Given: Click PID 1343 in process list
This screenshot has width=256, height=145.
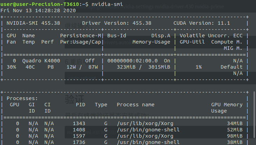Looking at the screenshot, I should click(79, 123).
